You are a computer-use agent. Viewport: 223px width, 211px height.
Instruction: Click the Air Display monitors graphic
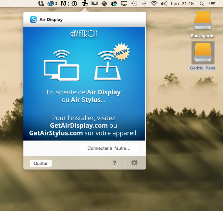(62, 66)
